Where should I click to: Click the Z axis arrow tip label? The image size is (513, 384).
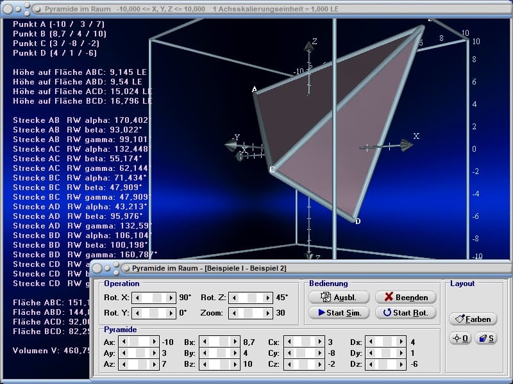pos(314,42)
